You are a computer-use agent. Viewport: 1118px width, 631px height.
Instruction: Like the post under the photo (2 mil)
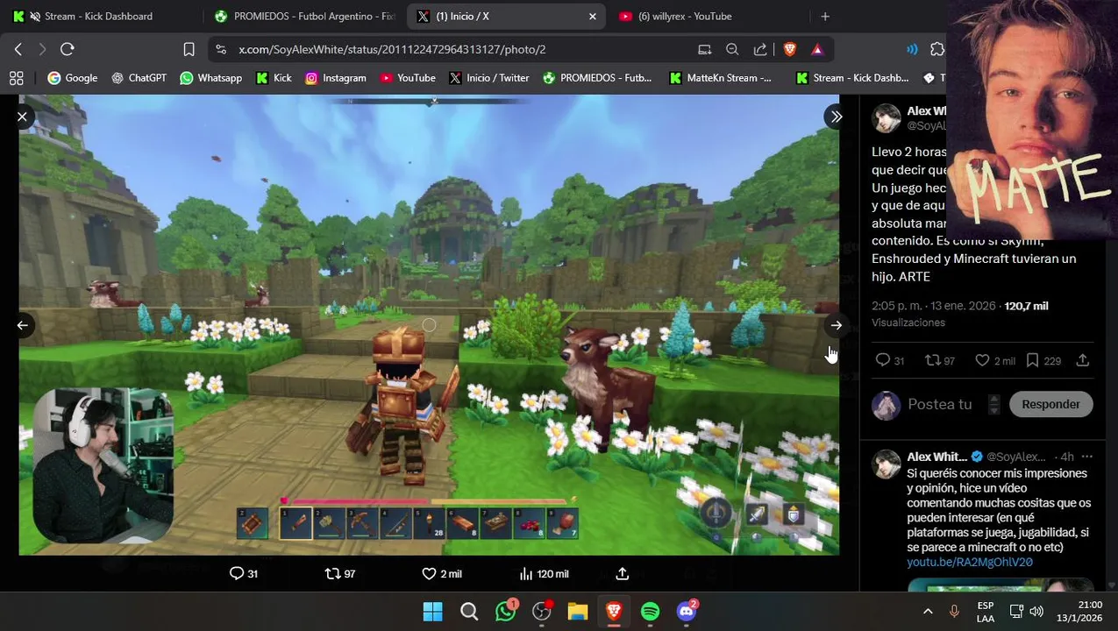pos(442,573)
